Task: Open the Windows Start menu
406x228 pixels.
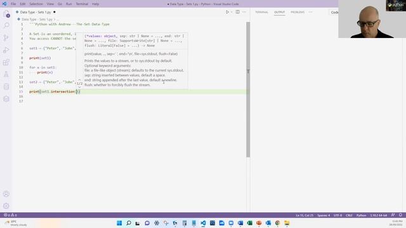Action: [119, 223]
